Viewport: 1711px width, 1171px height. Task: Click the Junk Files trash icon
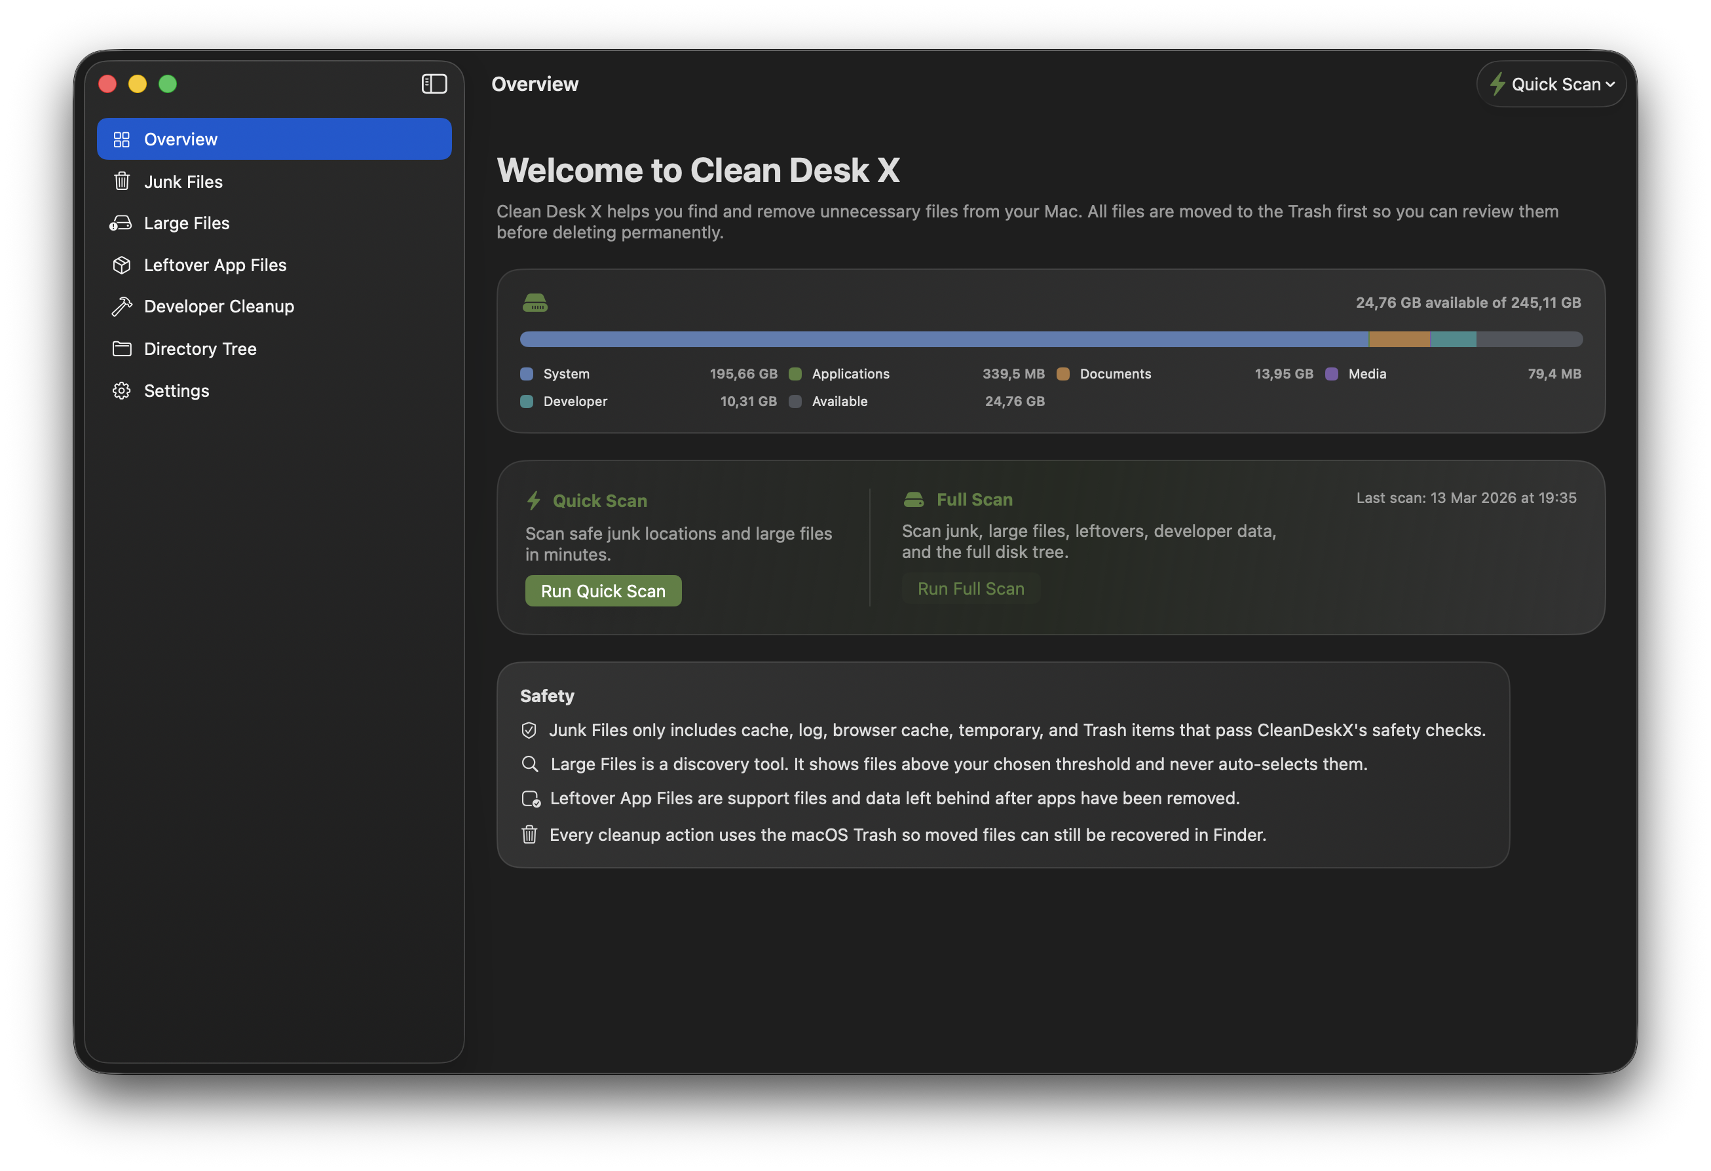(121, 181)
